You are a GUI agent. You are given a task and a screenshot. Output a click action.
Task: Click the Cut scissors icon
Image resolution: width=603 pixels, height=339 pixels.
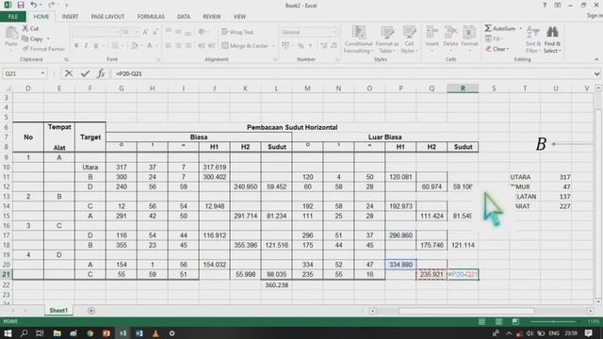coord(25,28)
